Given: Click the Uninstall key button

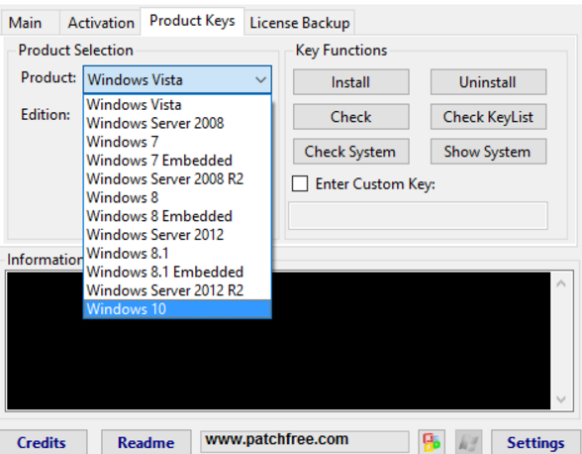Looking at the screenshot, I should click(488, 82).
